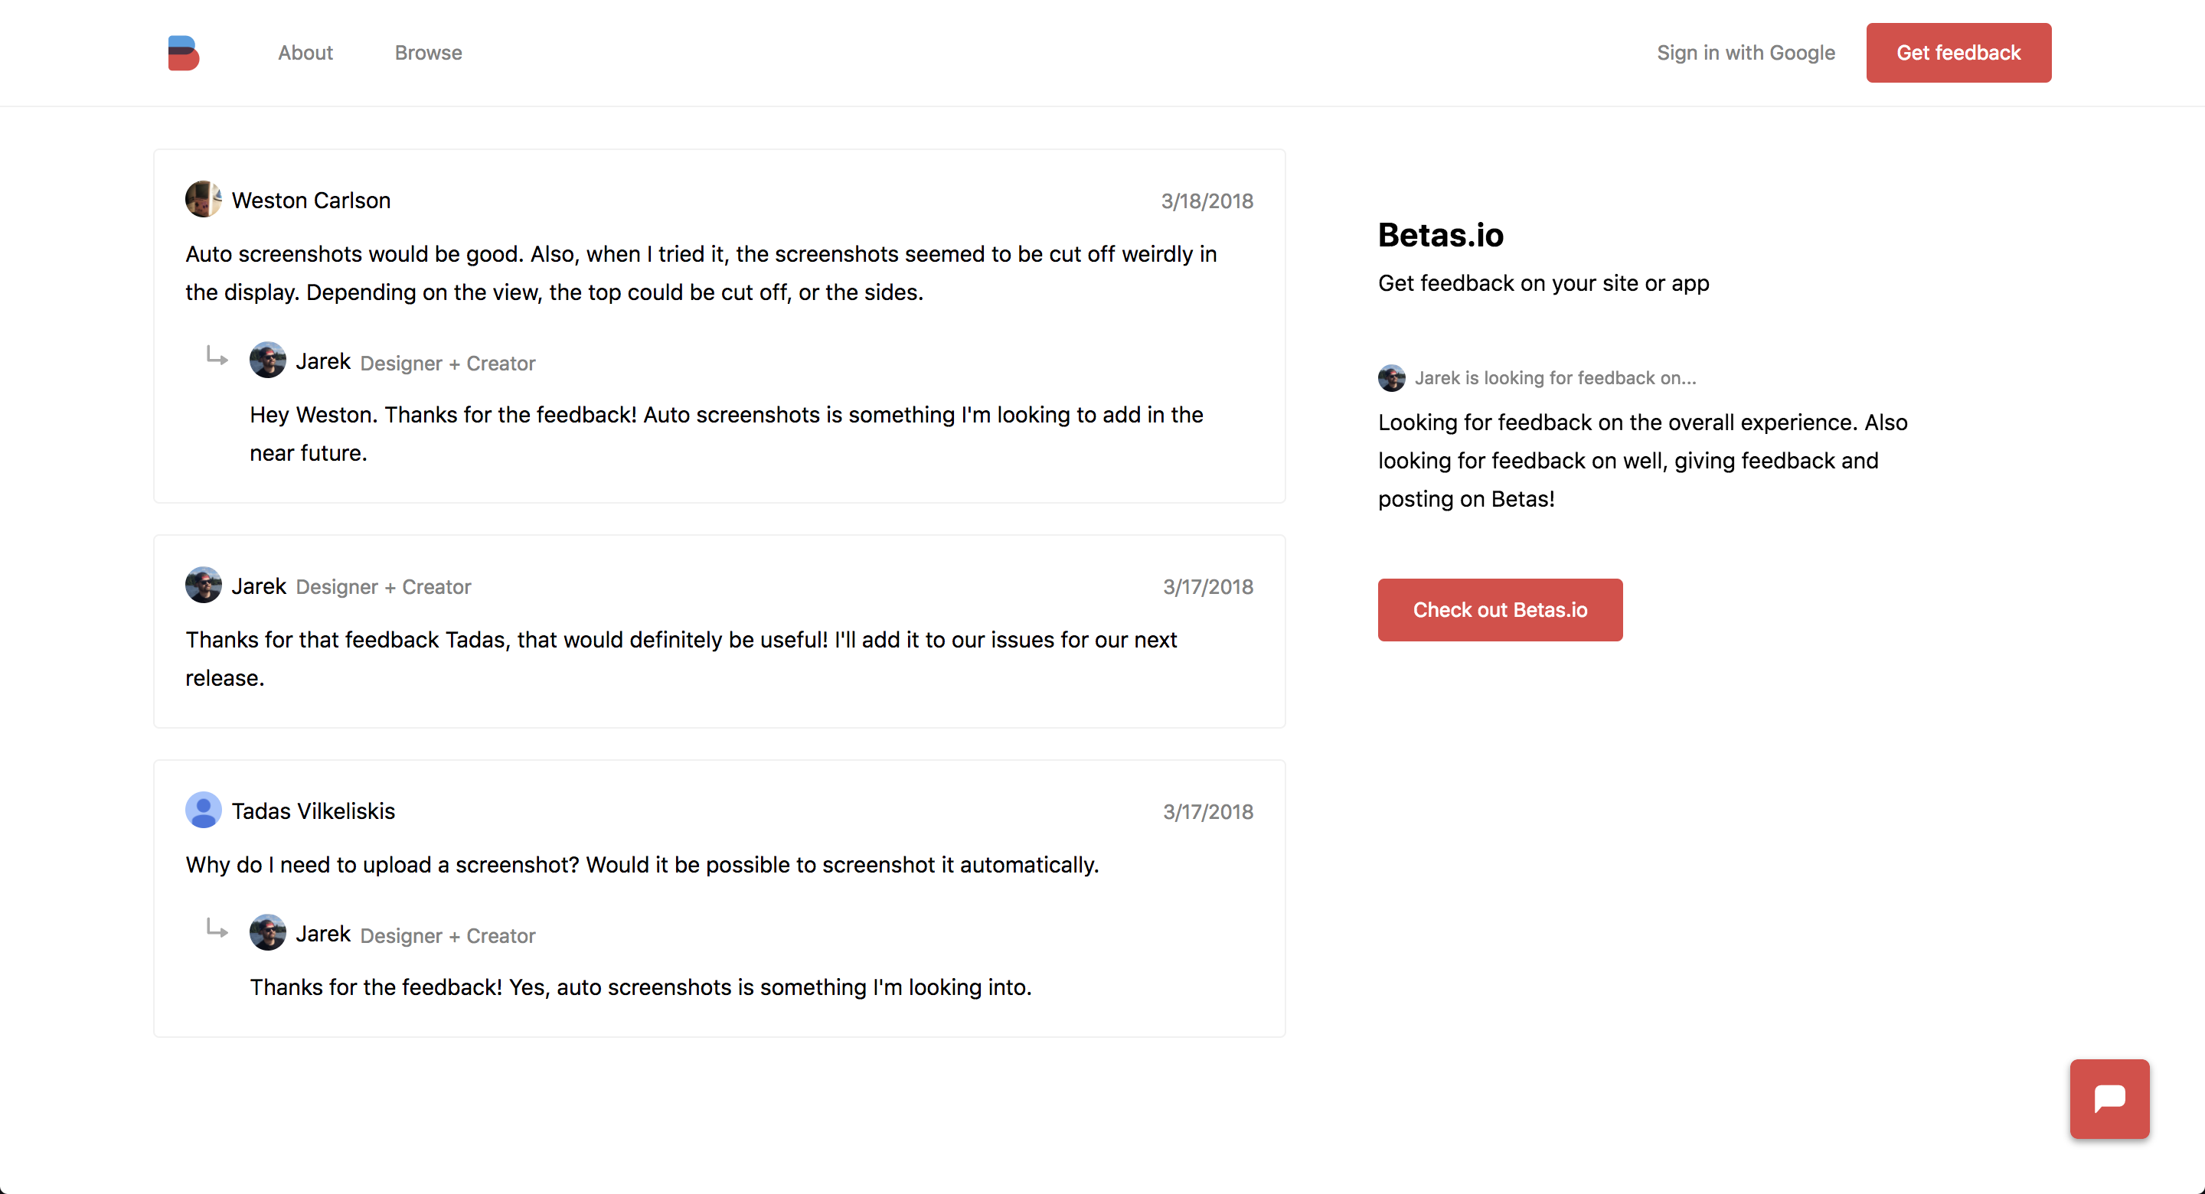Click Jarek's avatar in reply to Tadas
The height and width of the screenshot is (1194, 2205).
coord(267,933)
